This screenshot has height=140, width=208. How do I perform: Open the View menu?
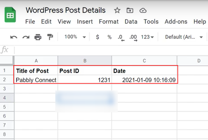click(64, 22)
